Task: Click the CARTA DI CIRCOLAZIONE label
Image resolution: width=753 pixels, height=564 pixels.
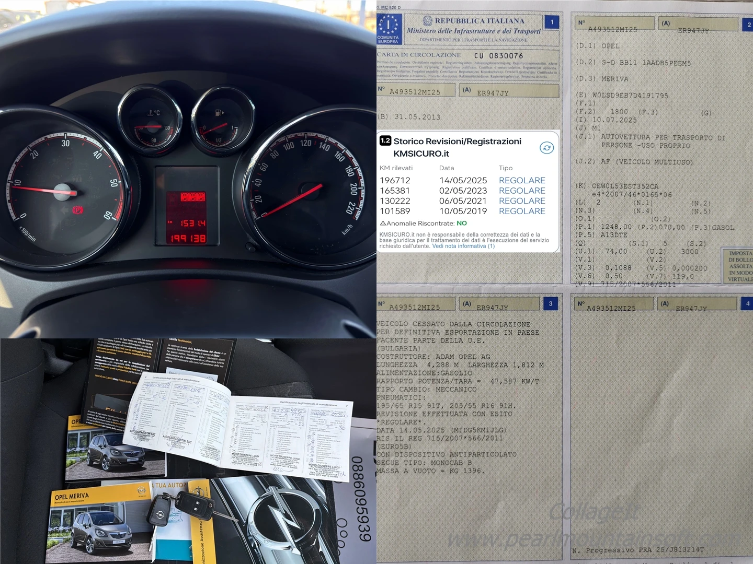Action: (x=419, y=55)
